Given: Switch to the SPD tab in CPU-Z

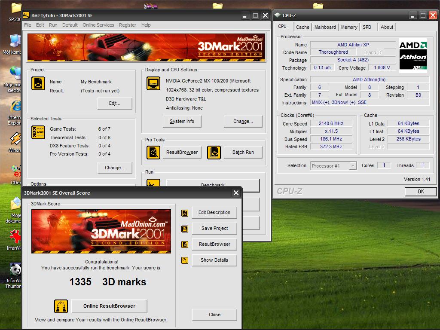Looking at the screenshot, I should pyautogui.click(x=367, y=27).
